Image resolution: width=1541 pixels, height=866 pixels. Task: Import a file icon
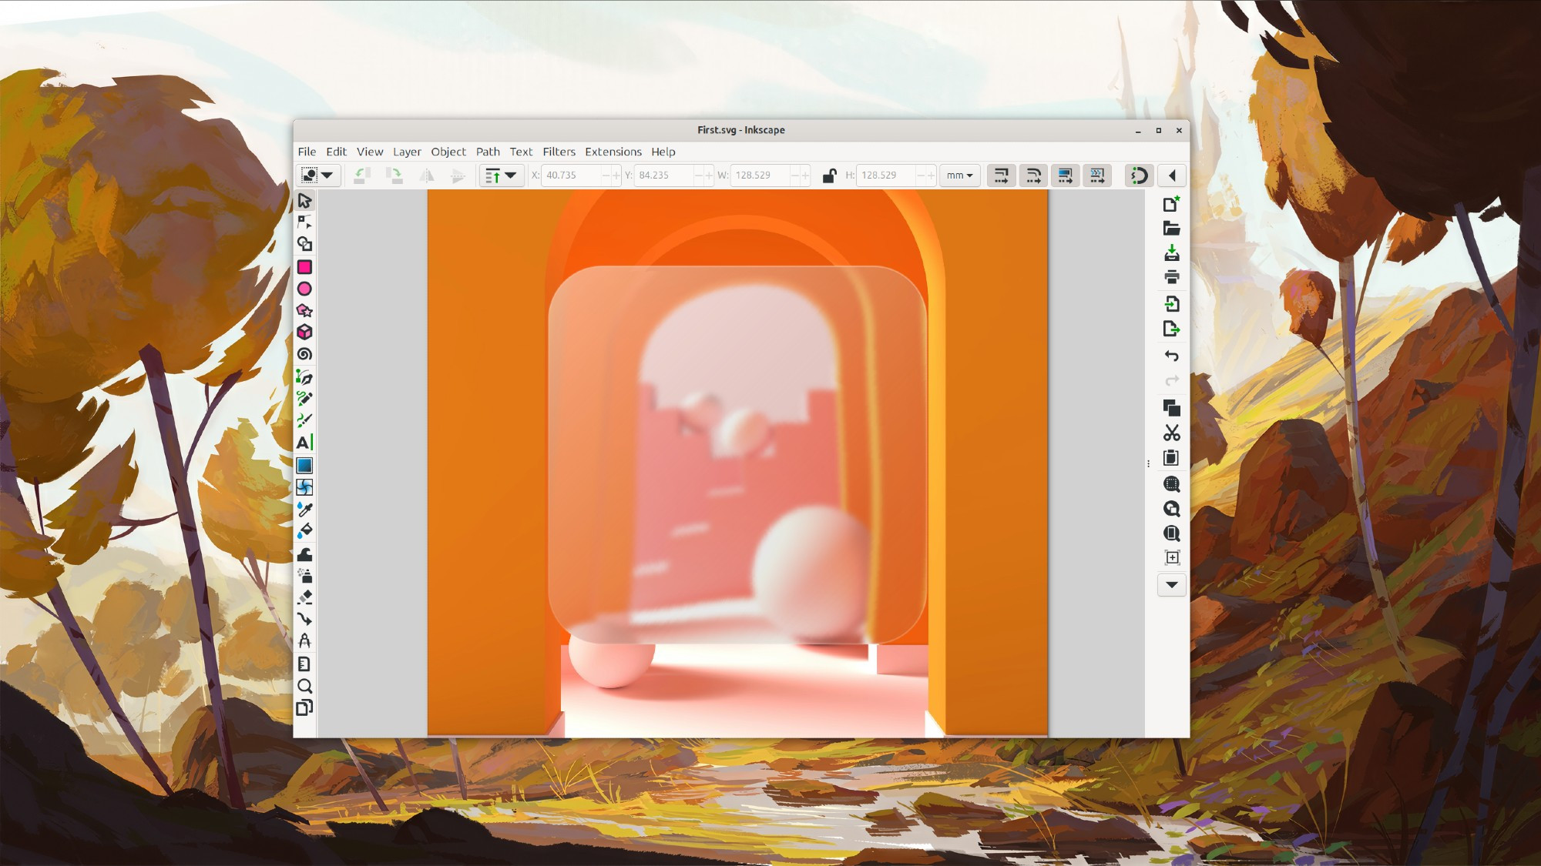[1171, 304]
